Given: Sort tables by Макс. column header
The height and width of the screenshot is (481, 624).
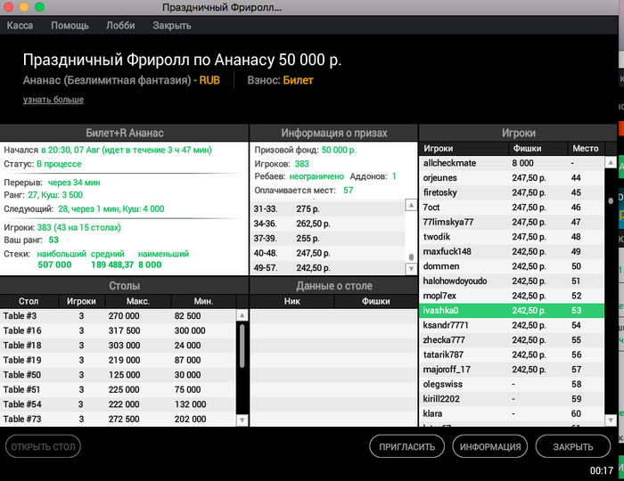Looking at the screenshot, I should pos(138,301).
